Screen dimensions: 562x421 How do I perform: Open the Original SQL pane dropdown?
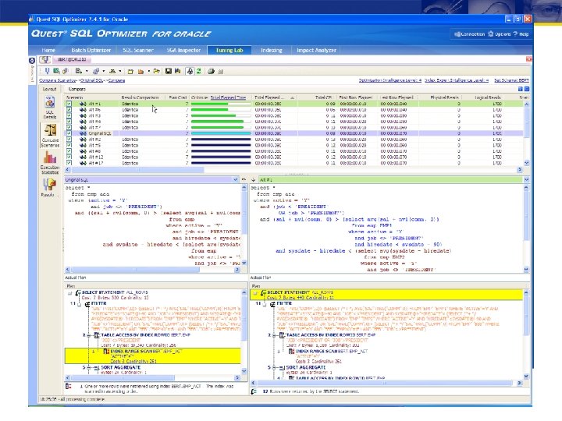[x=236, y=180]
